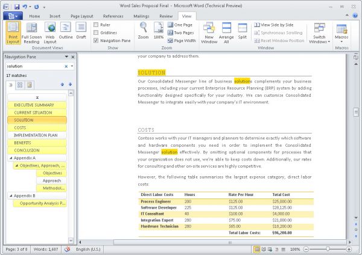Screen dimensions: 362x255
Task: Browse pages tab in Navigation Pane
Action: tap(20, 85)
